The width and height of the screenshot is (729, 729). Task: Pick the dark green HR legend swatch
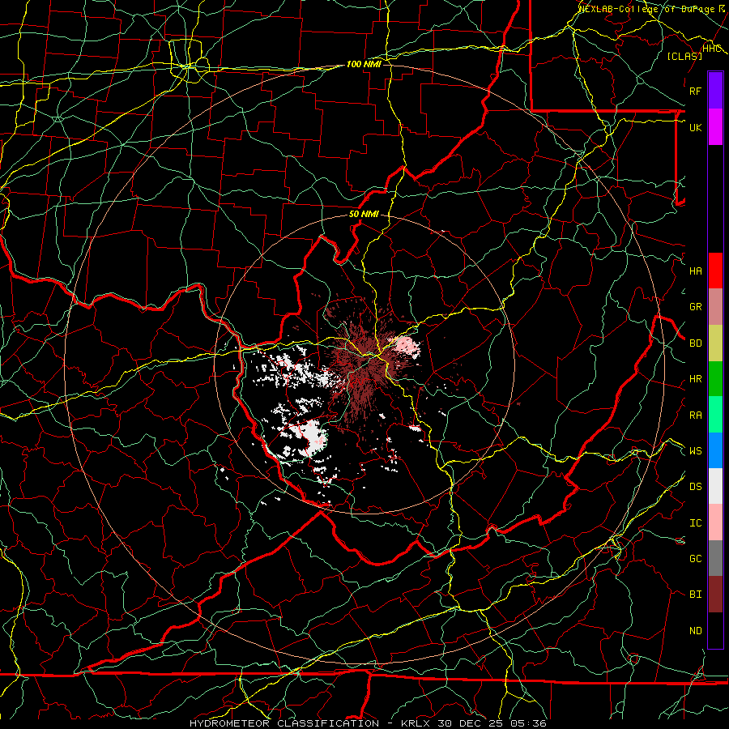tap(715, 379)
